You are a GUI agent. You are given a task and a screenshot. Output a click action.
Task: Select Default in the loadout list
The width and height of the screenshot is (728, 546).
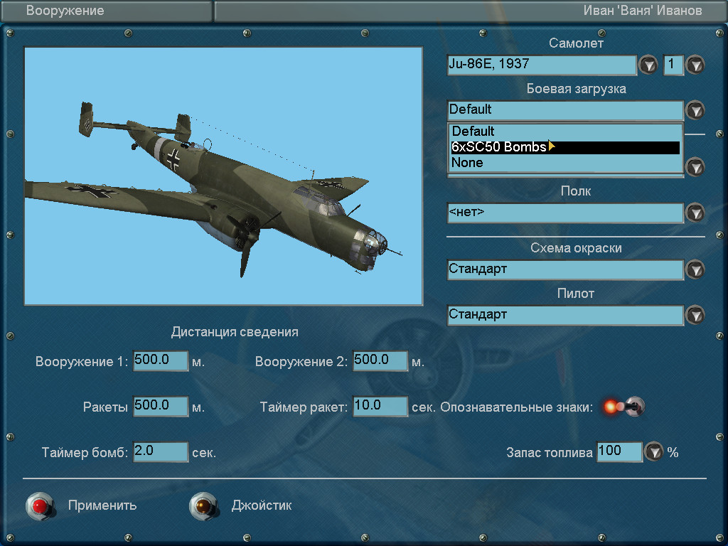tap(565, 132)
